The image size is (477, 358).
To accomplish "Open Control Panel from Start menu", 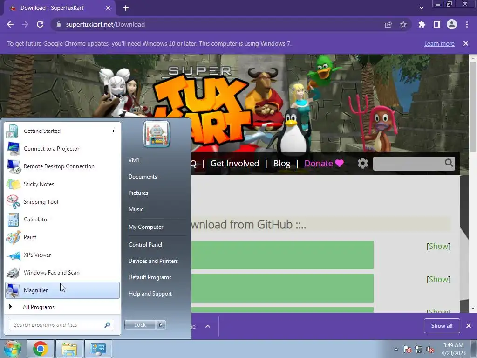I will coord(145,245).
